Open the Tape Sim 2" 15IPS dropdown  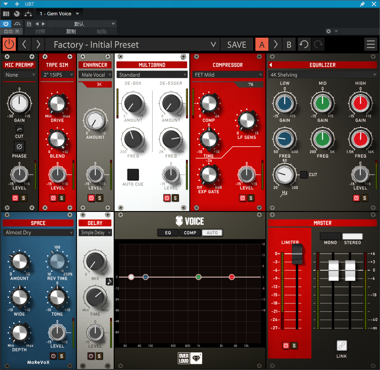(x=57, y=75)
